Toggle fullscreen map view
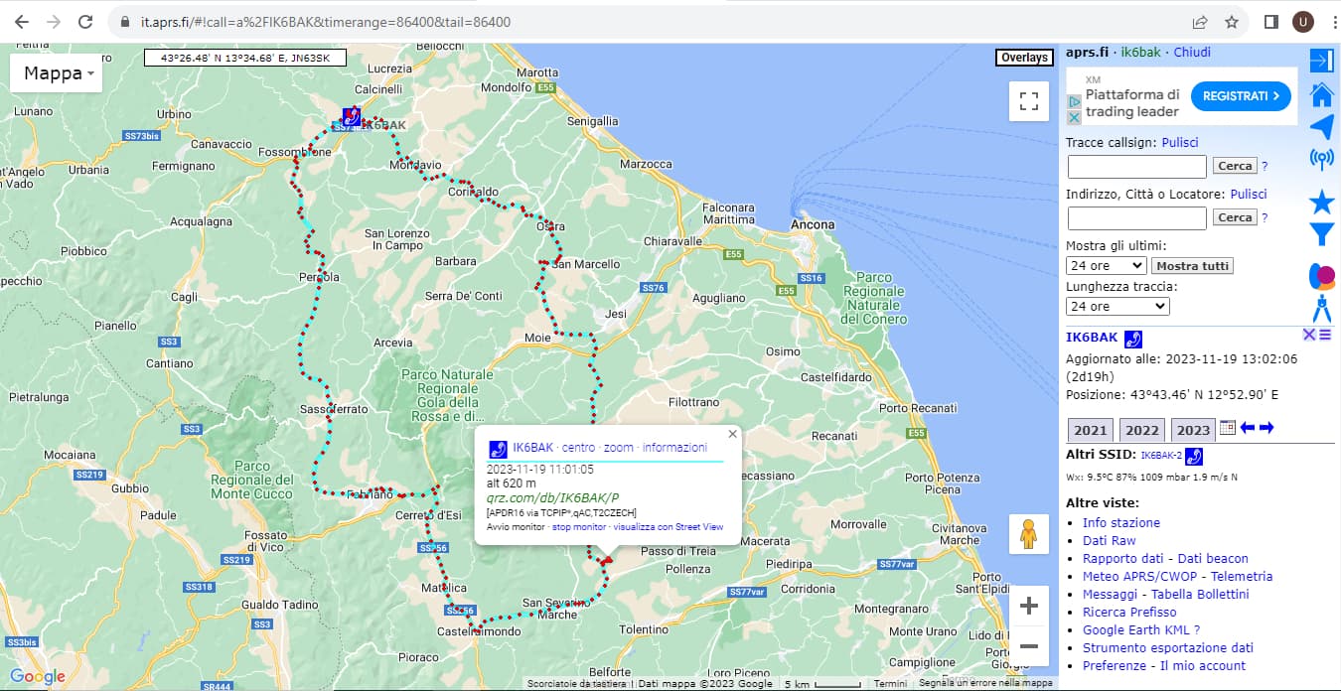 1029,100
